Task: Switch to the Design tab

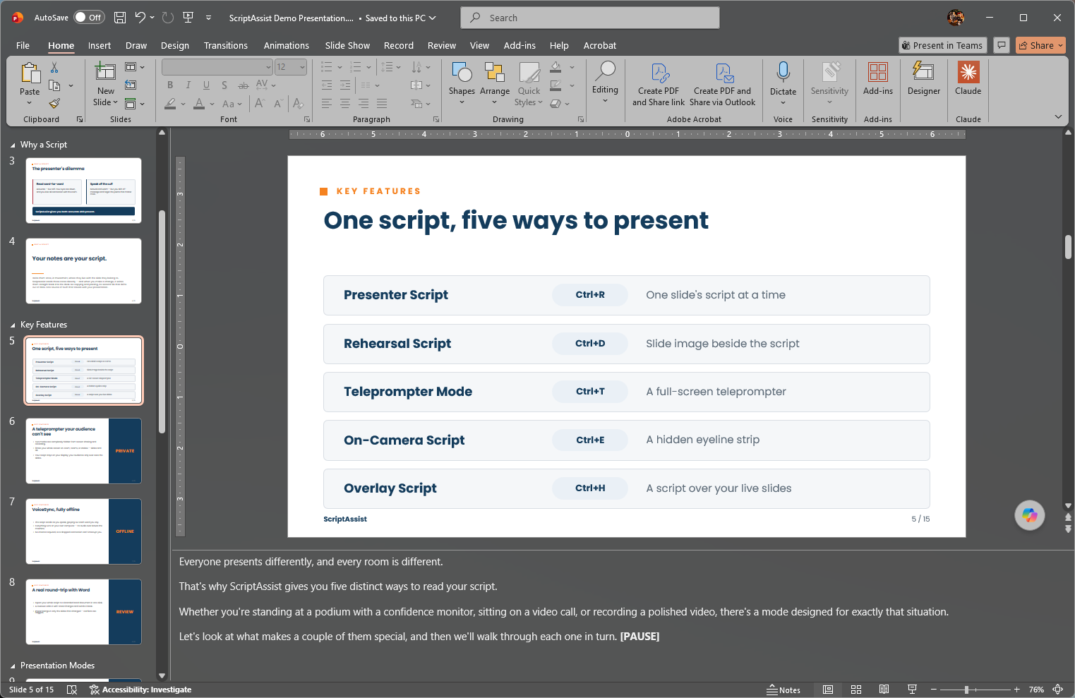Action: tap(175, 45)
